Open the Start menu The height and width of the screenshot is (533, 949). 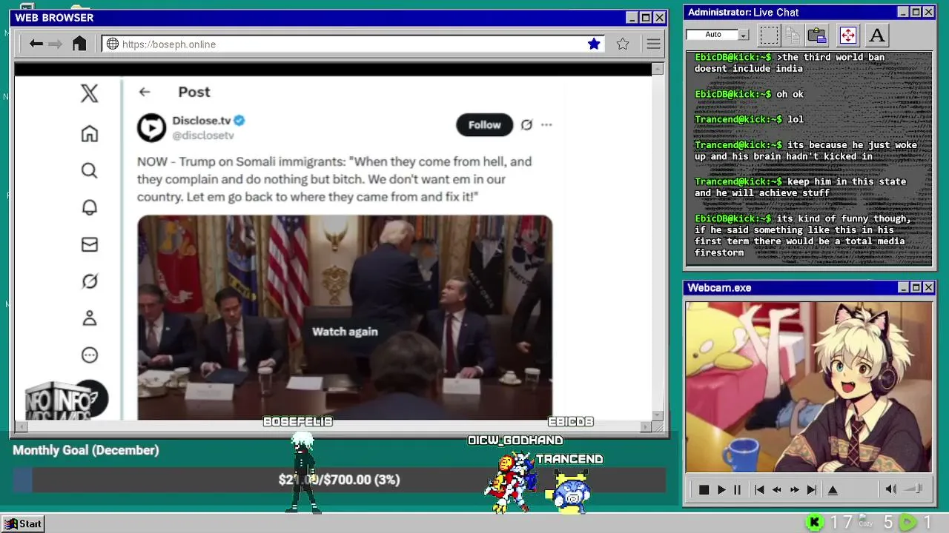(23, 523)
